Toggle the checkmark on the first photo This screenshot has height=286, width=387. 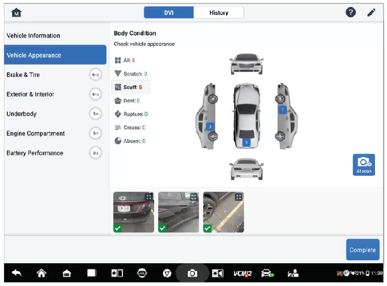coord(118,228)
